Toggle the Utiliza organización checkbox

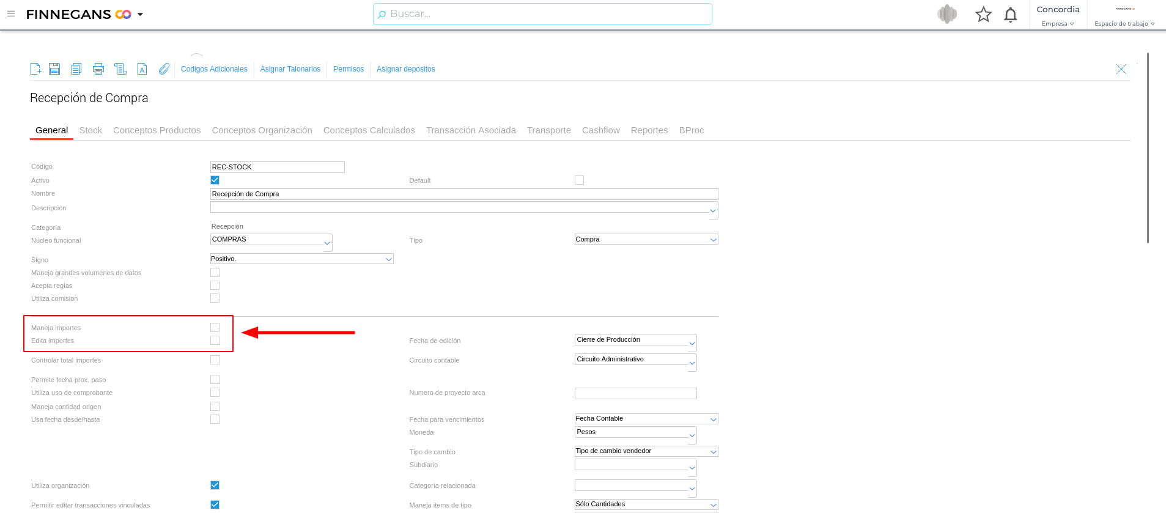(x=215, y=485)
